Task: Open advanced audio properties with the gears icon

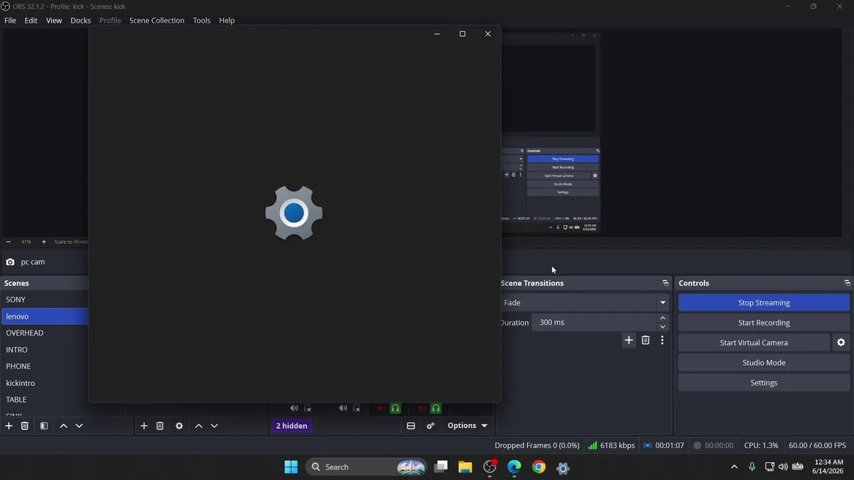Action: [x=430, y=425]
